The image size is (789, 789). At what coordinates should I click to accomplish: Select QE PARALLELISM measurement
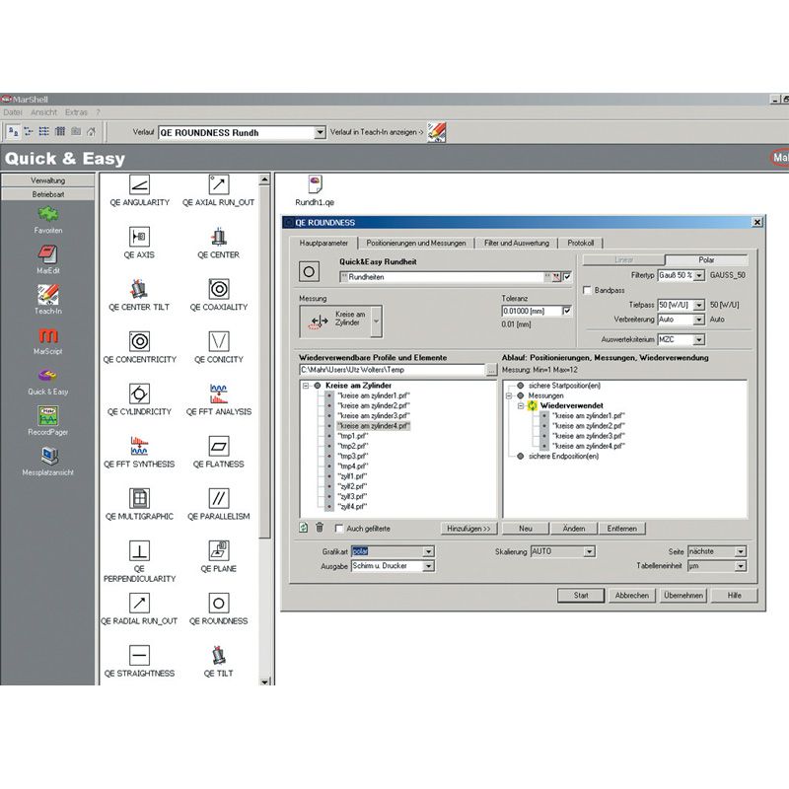pyautogui.click(x=218, y=499)
